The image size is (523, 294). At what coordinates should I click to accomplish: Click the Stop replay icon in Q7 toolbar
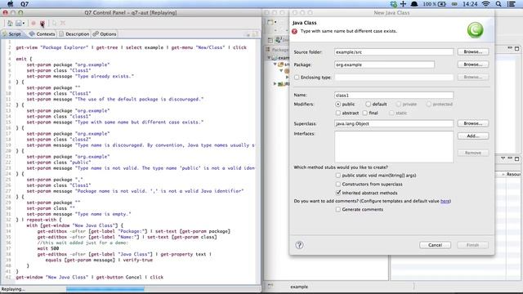coord(42,23)
